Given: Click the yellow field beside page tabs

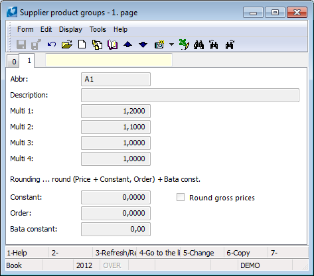Looking at the screenshot, I should tap(109, 60).
